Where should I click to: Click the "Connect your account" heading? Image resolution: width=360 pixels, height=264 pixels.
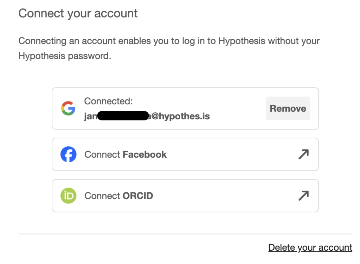pos(78,13)
